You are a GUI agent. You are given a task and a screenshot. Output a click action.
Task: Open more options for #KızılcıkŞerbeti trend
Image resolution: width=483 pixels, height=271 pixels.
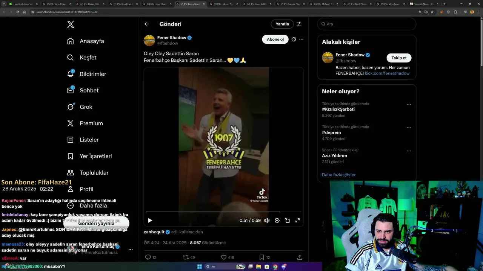click(x=409, y=105)
